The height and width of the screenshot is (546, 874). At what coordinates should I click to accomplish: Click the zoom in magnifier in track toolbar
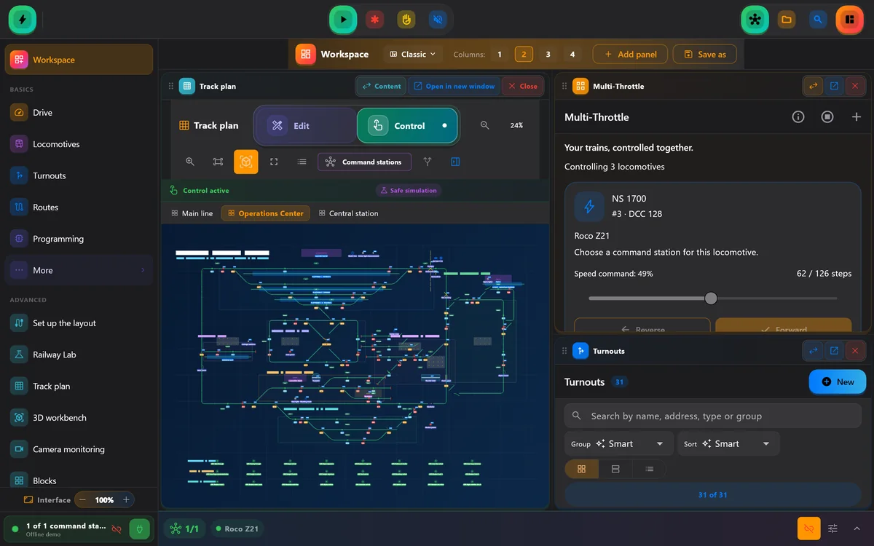click(190, 162)
